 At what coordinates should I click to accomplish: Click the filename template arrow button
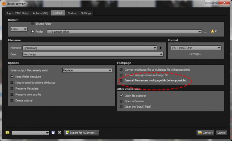(x=161, y=48)
